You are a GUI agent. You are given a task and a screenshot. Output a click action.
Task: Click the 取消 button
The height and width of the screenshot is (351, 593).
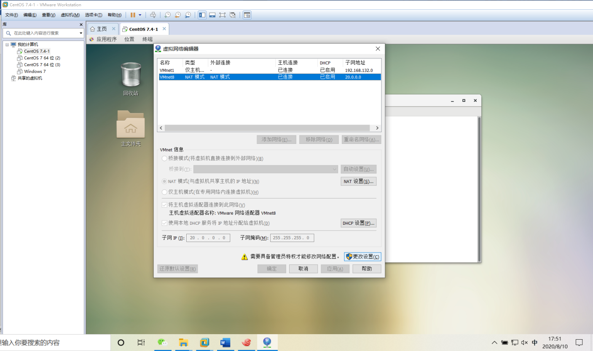coord(303,269)
